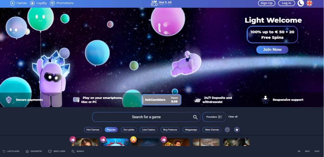Toggle dark mode with moon icon
The height and width of the screenshot is (157, 324).
coord(301,3)
